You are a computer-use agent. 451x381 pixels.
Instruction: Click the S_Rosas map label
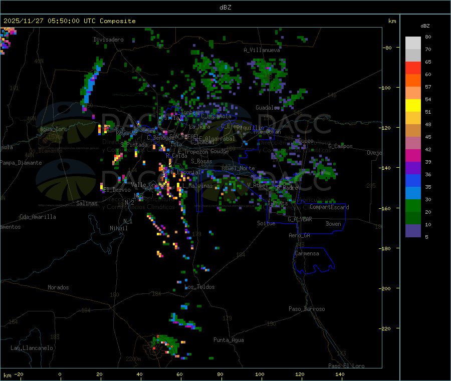(201, 161)
